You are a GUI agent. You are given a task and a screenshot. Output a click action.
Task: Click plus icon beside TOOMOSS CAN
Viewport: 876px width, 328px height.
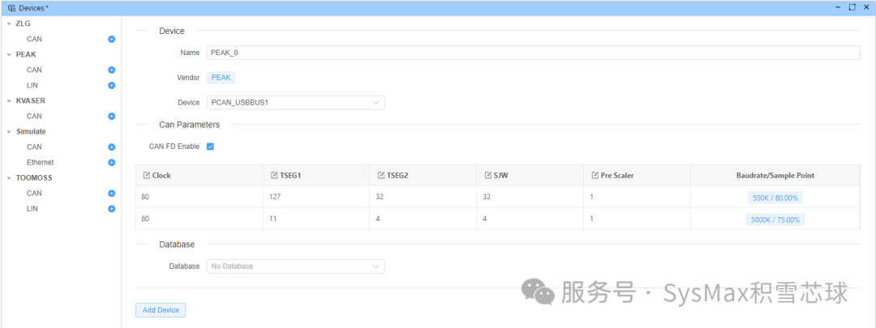pyautogui.click(x=112, y=194)
